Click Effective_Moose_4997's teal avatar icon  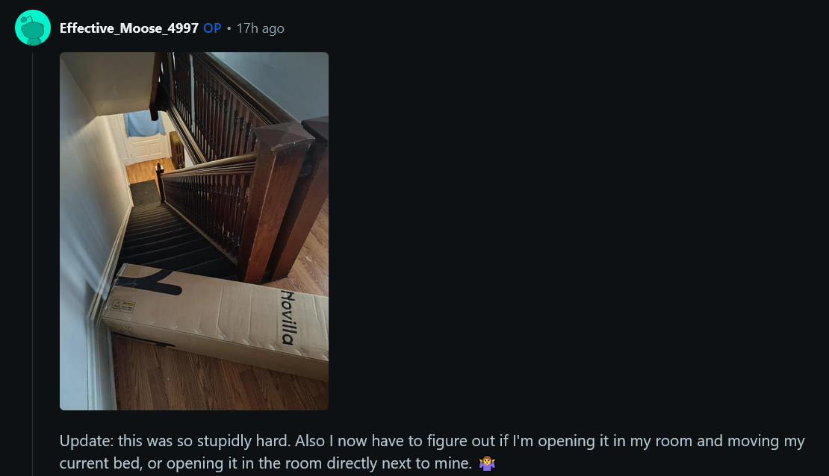tap(33, 28)
